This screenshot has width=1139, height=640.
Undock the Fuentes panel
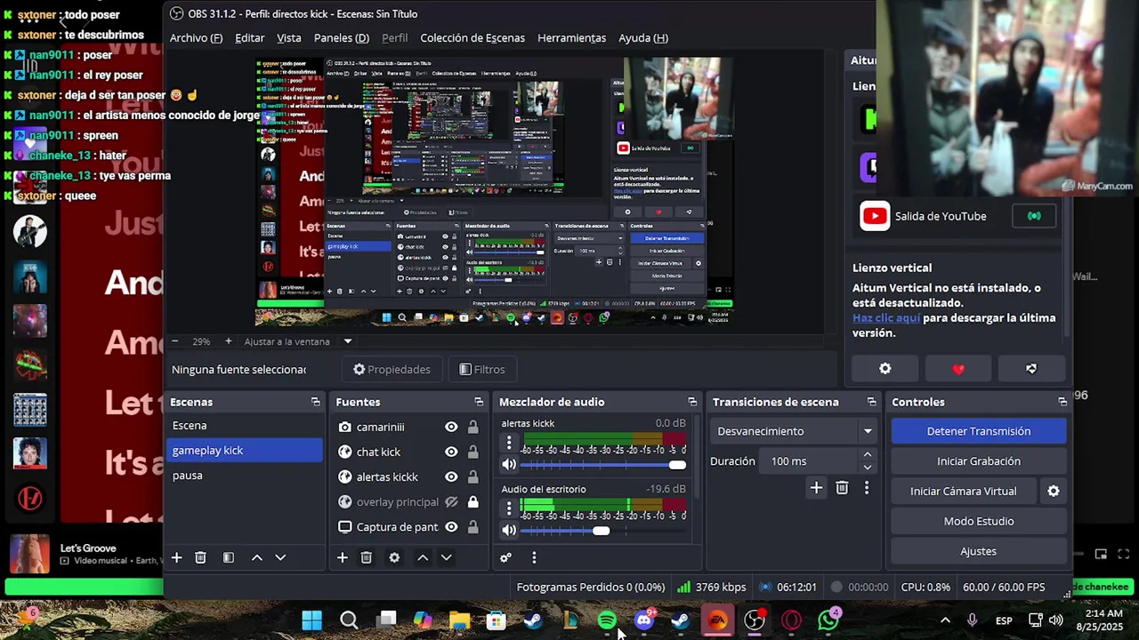coord(479,402)
